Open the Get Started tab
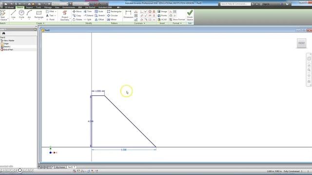This screenshot has width=312, height=175. (90, 7)
